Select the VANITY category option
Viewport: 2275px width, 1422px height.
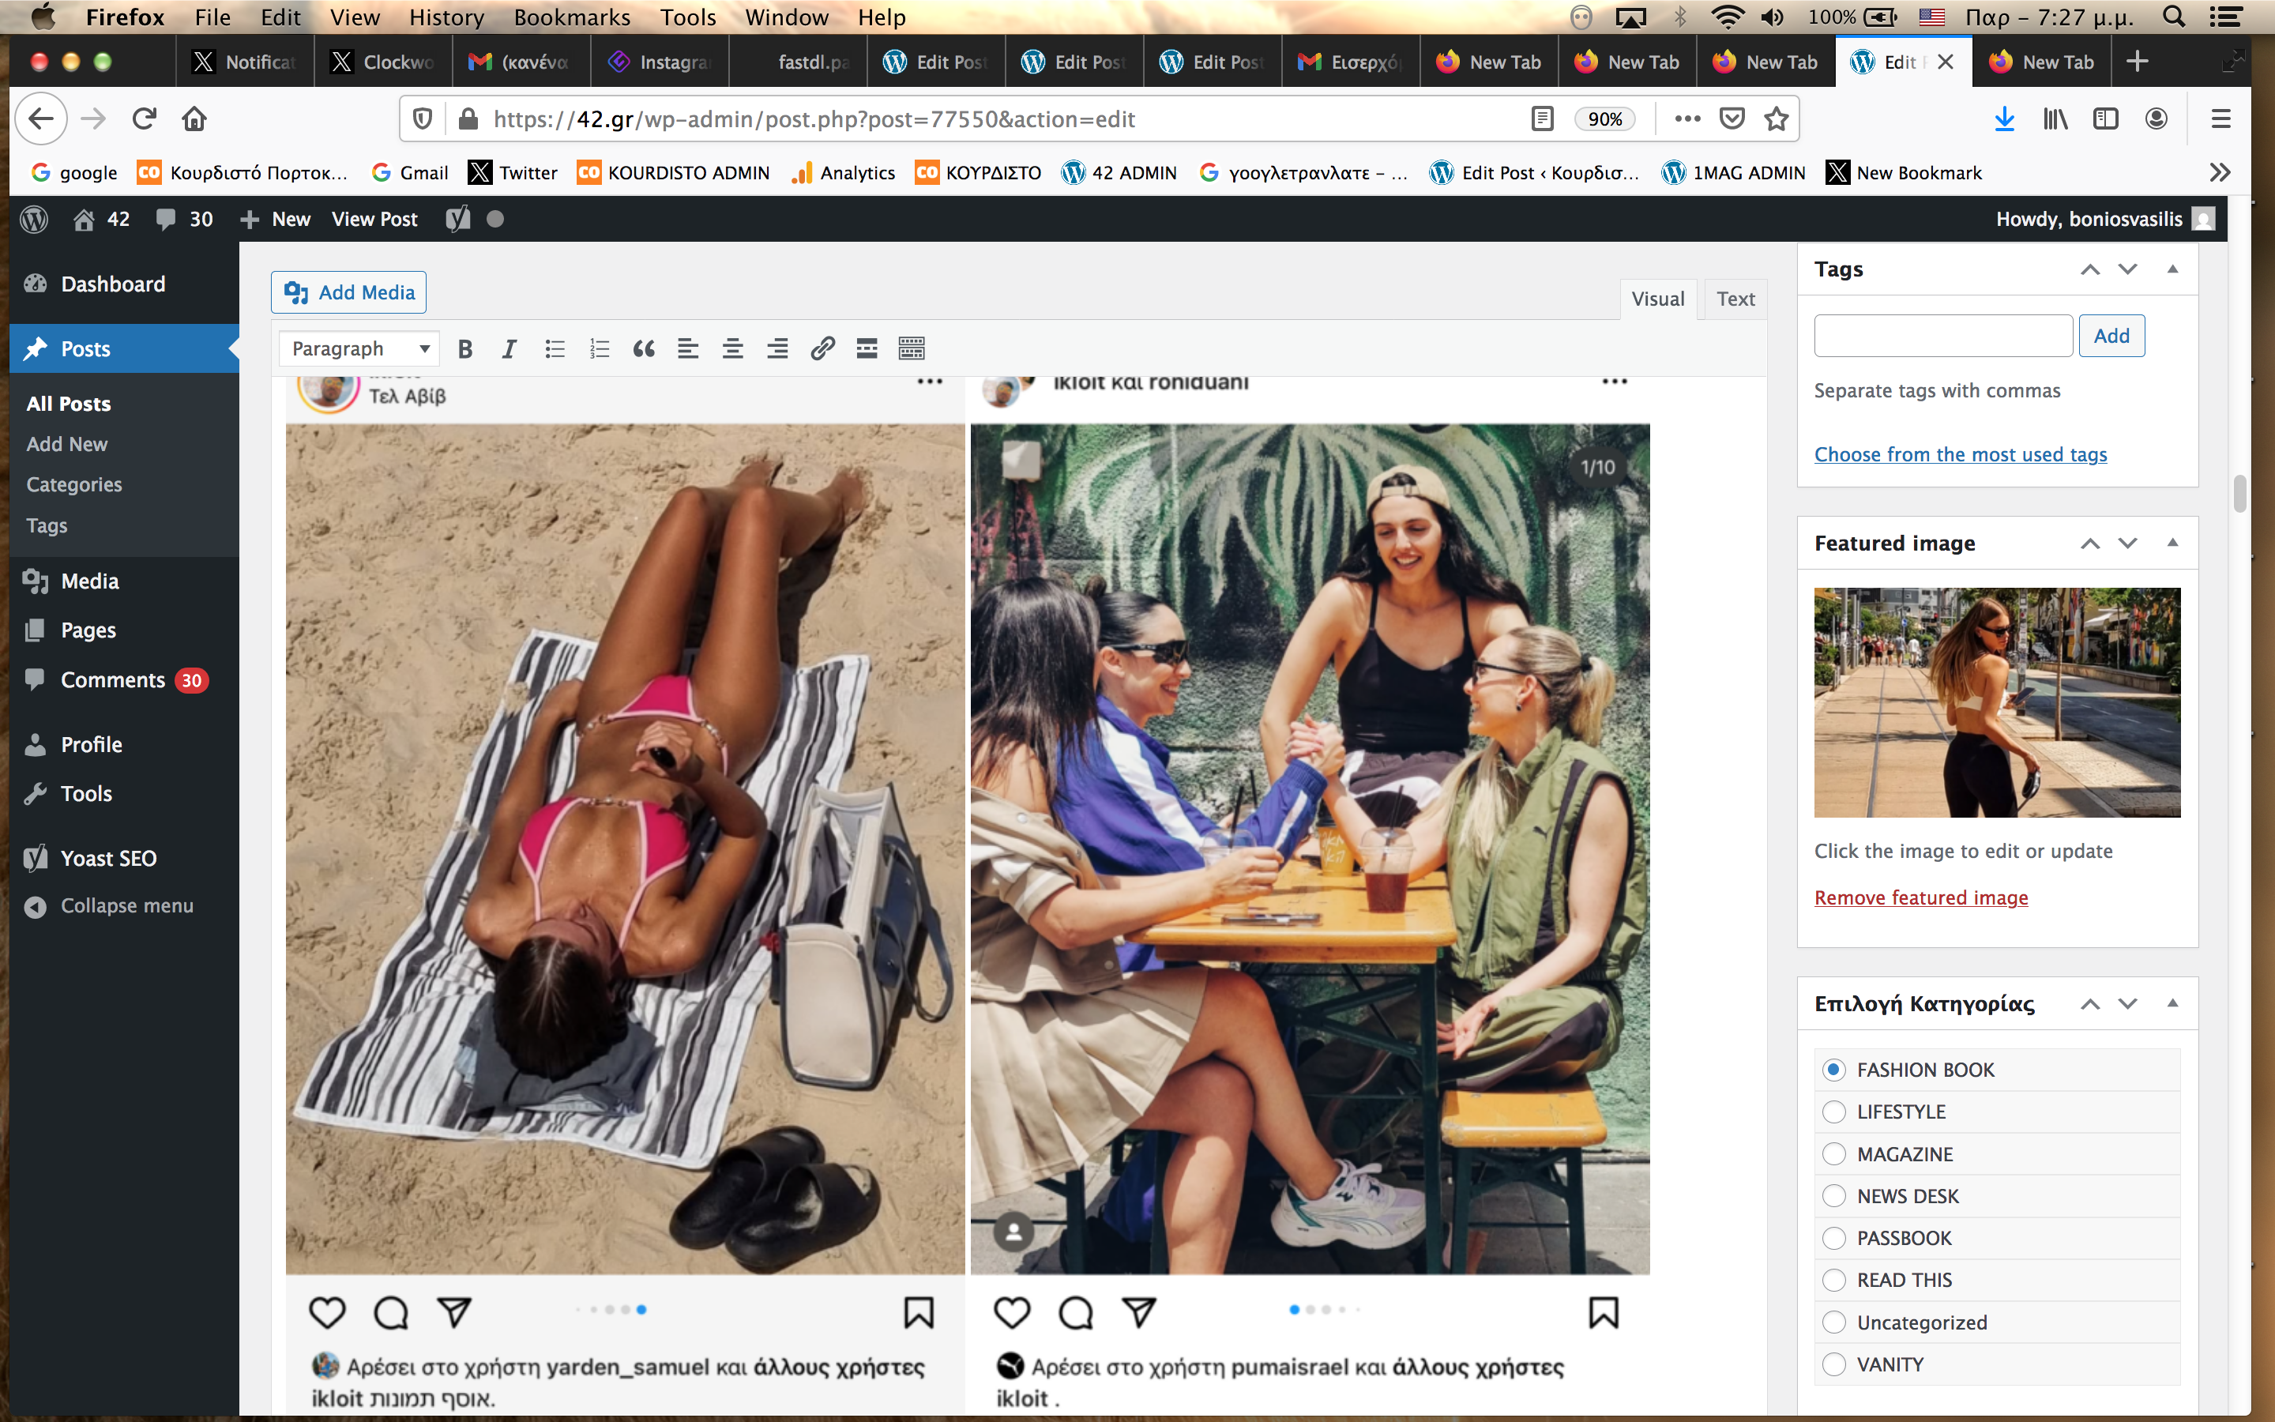1833,1364
